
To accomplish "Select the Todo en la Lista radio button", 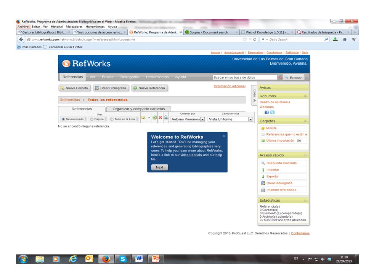I will tap(112, 119).
